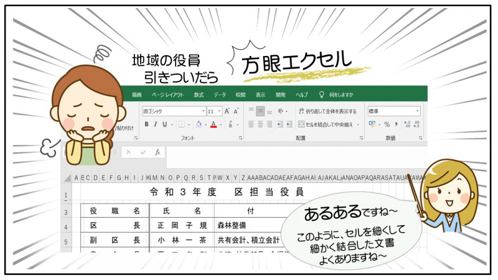Align text left
Viewport: 498px width, 280px height.
(251, 124)
